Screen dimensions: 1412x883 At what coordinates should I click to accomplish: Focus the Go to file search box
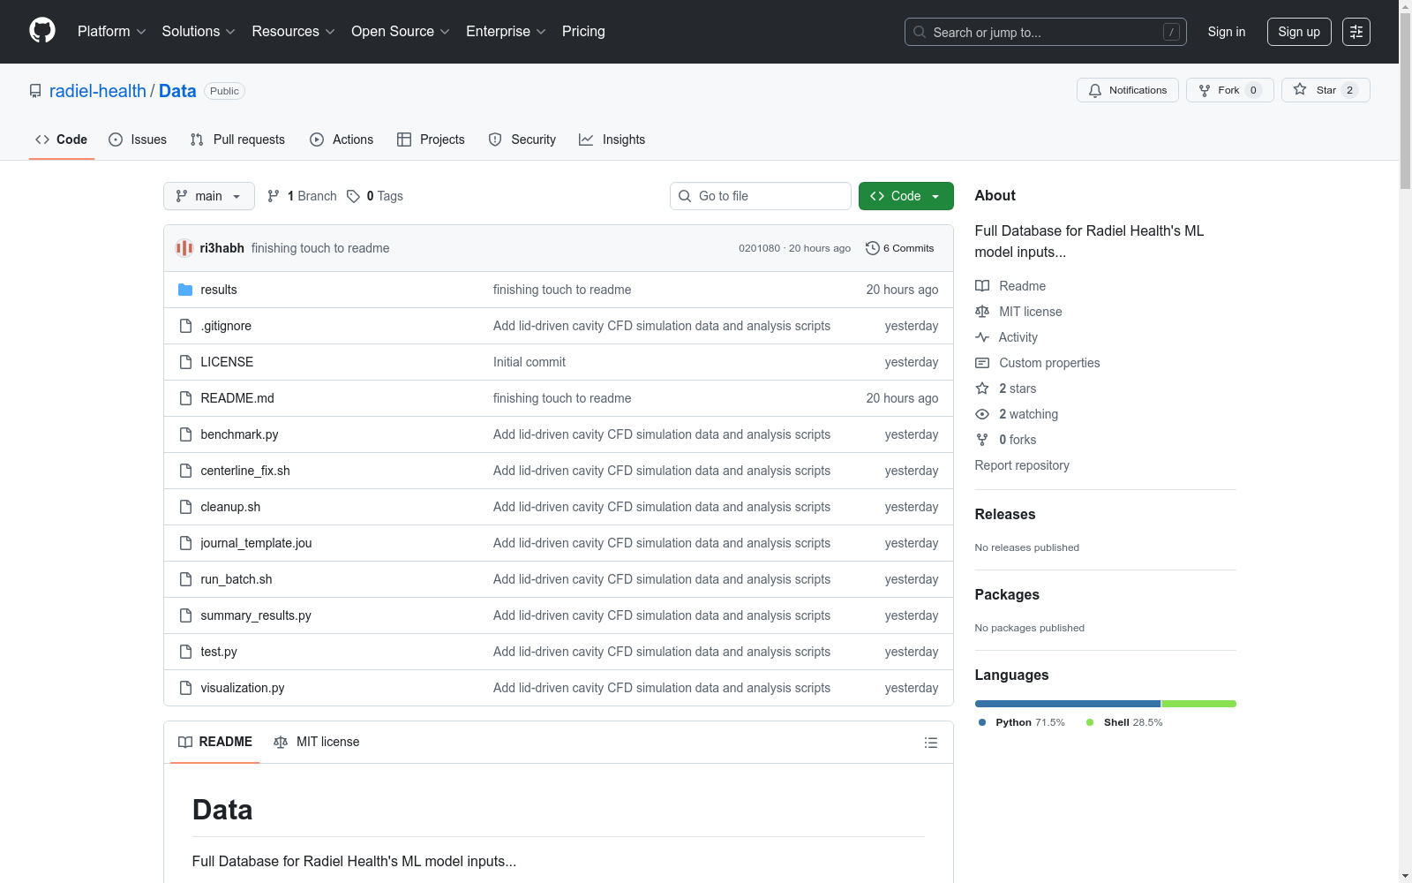click(x=761, y=196)
